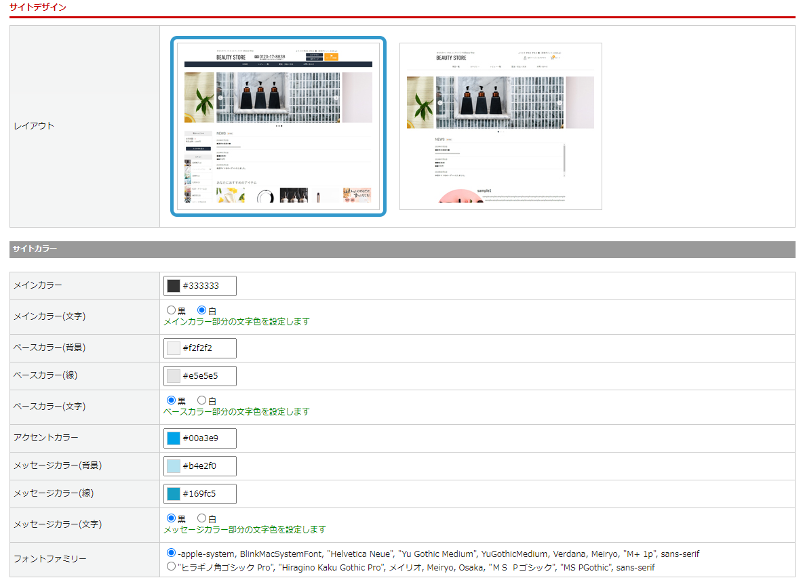The height and width of the screenshot is (580, 803).
Task: Open the アクセントカラー #00a3e9 swatch
Action: (x=174, y=438)
